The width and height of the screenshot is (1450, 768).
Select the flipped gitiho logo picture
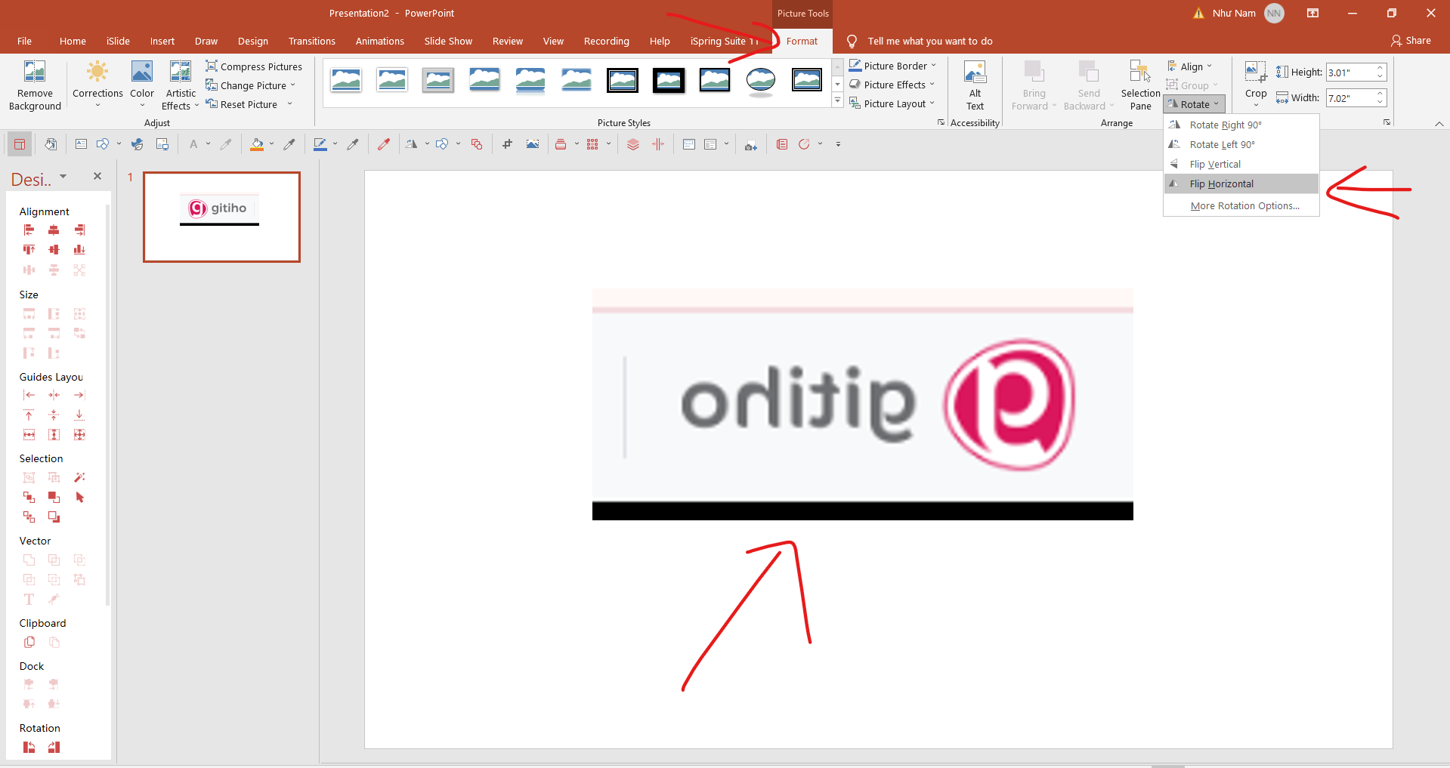click(x=862, y=404)
